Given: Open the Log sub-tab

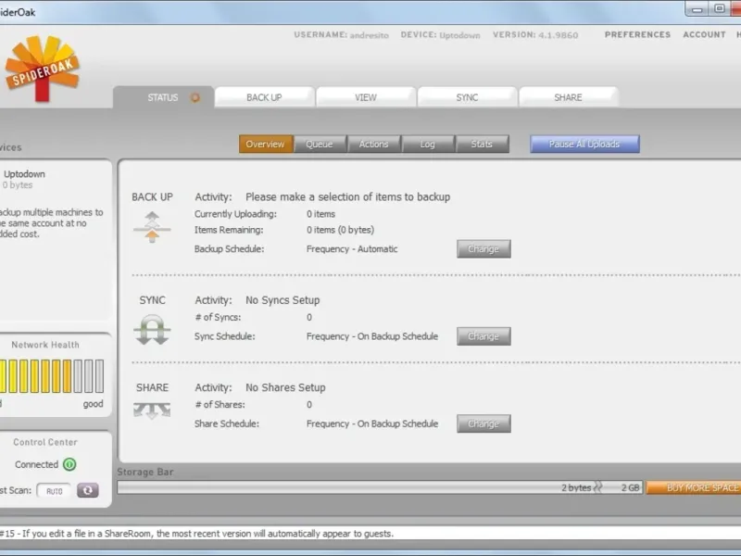Looking at the screenshot, I should [428, 145].
